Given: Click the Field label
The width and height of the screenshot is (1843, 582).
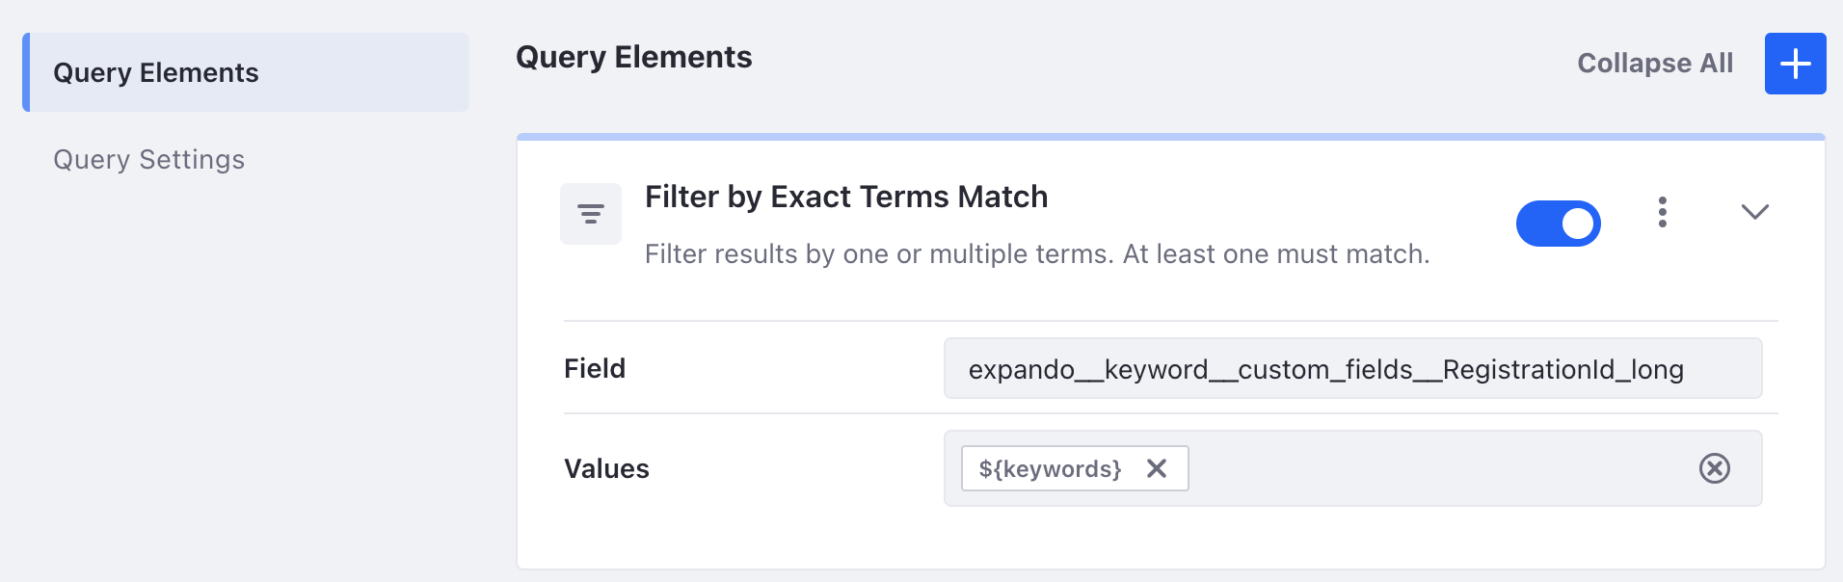Looking at the screenshot, I should (595, 368).
